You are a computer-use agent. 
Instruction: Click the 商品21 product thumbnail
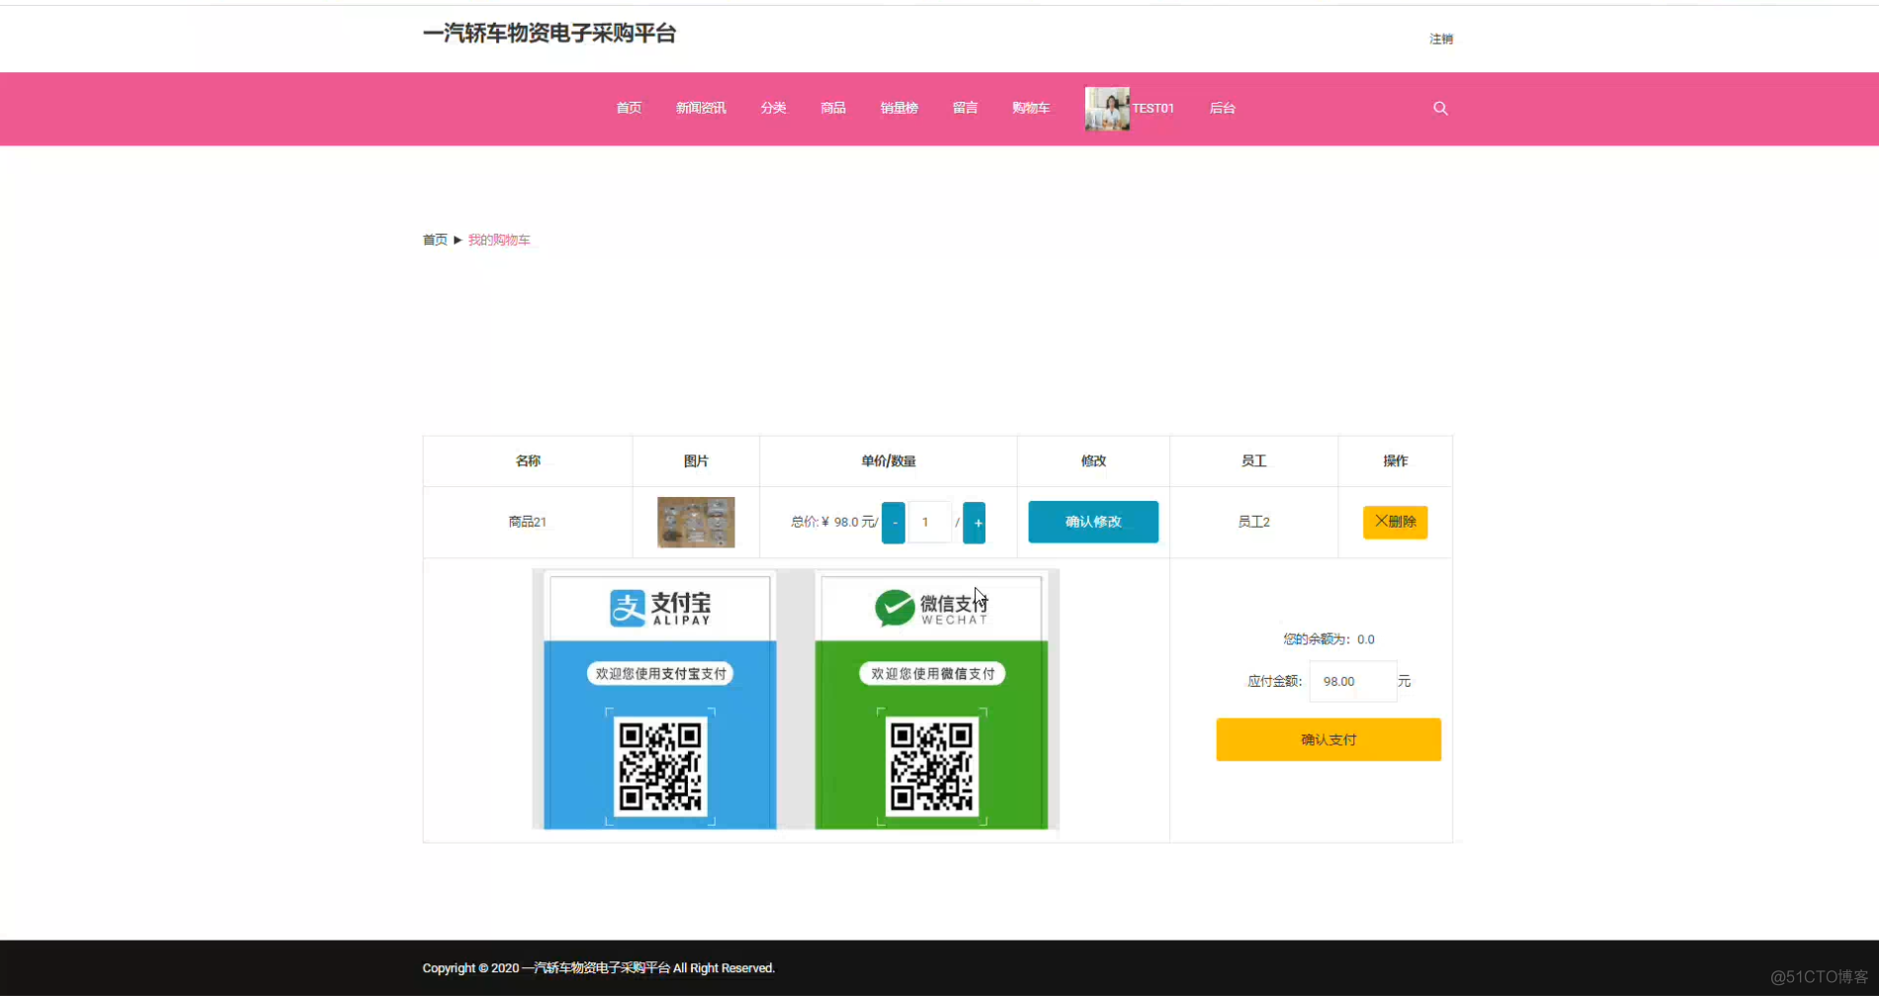click(696, 522)
